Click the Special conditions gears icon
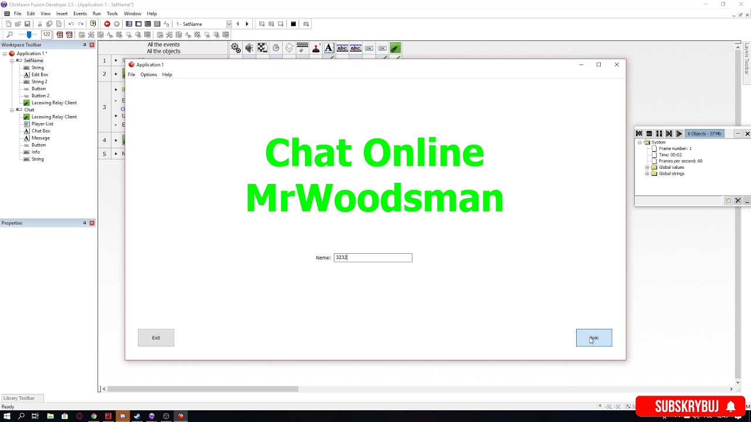Screen dimensions: 751x422 (235, 48)
